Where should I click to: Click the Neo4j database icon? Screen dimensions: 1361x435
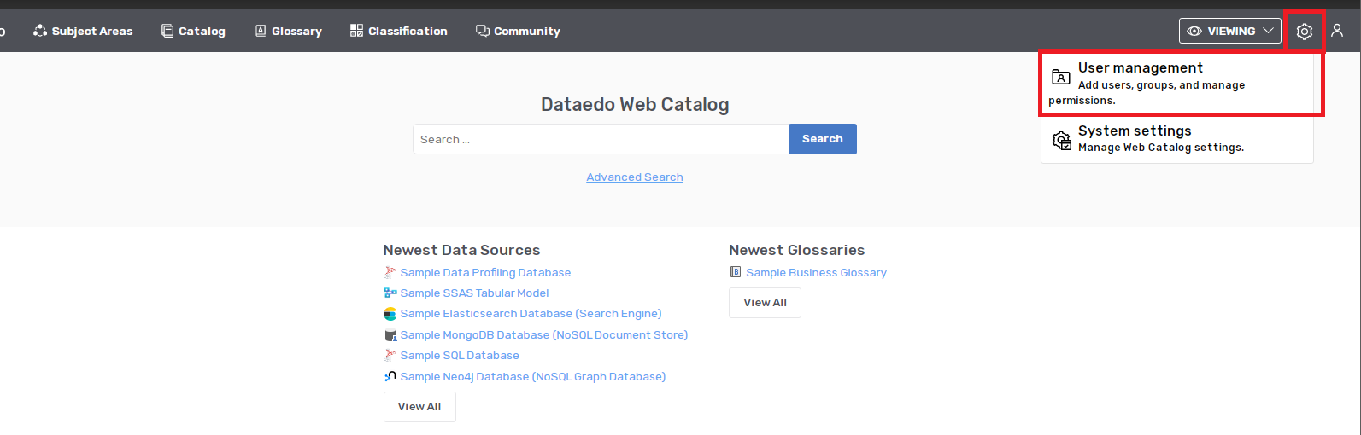pyautogui.click(x=390, y=376)
